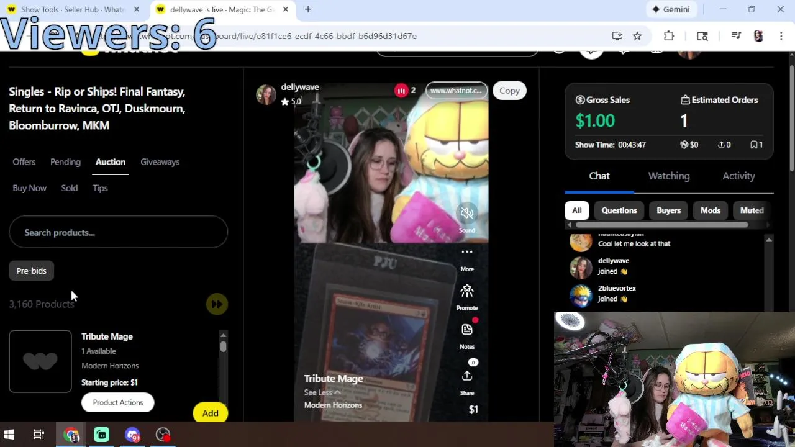Filter chat by Mods
This screenshot has width=795, height=447.
[711, 210]
